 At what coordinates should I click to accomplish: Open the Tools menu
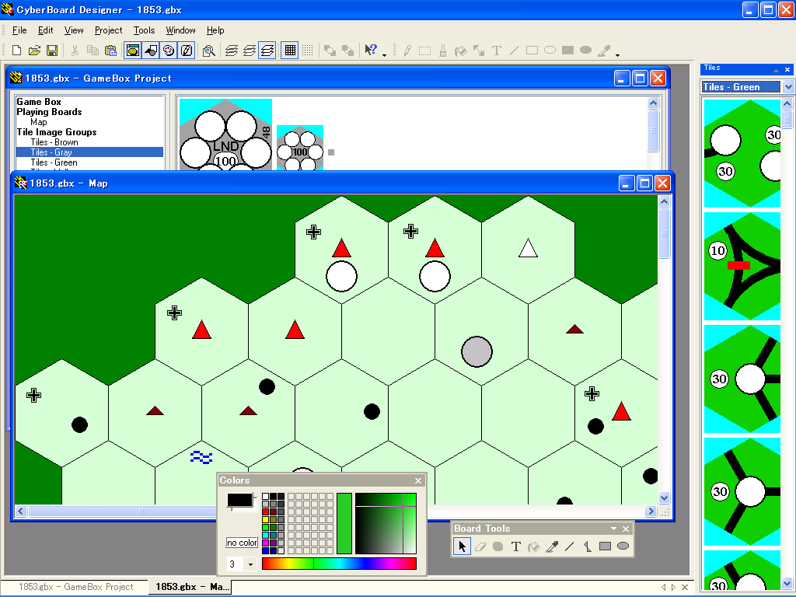point(144,30)
